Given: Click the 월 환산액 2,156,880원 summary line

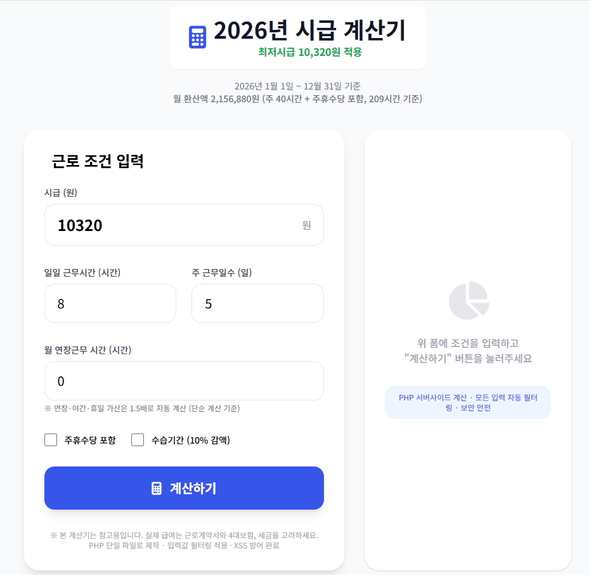Looking at the screenshot, I should [297, 99].
